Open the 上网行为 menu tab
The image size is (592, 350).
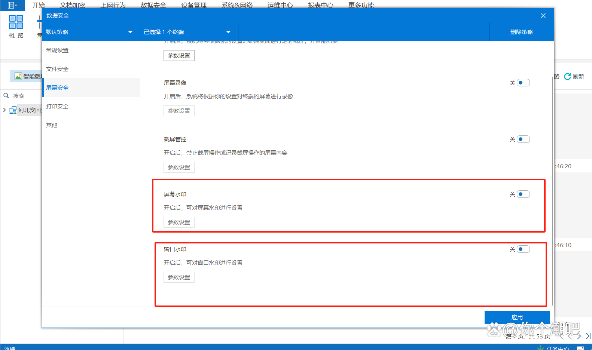[x=113, y=5]
